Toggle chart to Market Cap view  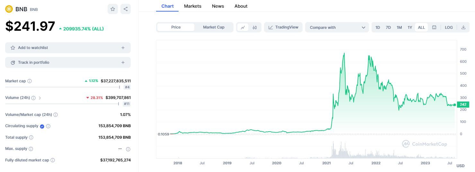click(x=214, y=27)
